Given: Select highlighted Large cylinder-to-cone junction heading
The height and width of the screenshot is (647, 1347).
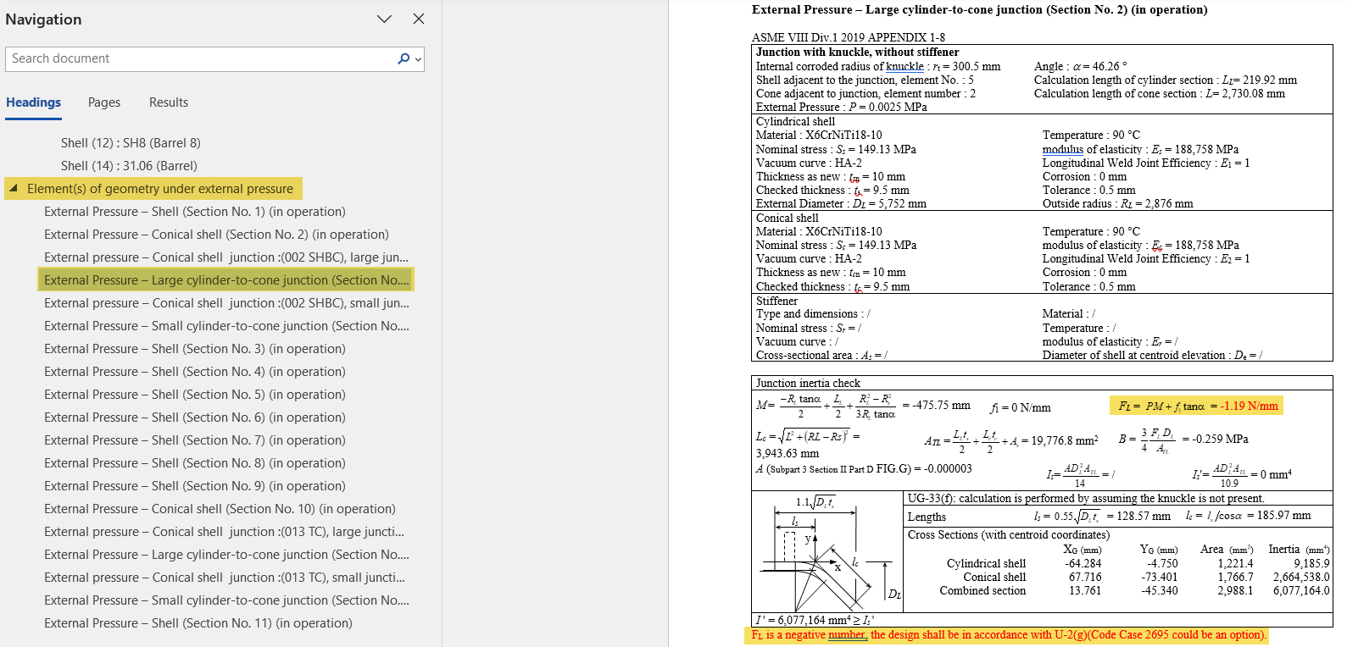Looking at the screenshot, I should click(226, 280).
